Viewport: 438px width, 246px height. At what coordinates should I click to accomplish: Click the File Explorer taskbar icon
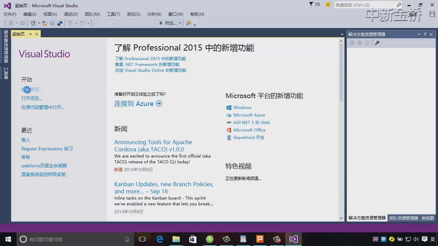(176, 239)
